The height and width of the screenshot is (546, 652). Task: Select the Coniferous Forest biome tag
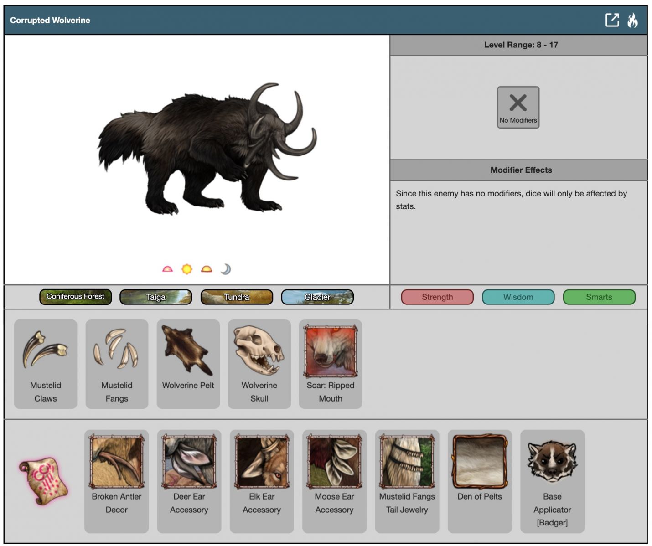click(x=76, y=297)
